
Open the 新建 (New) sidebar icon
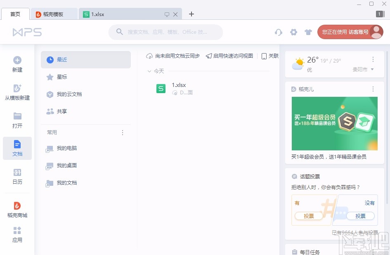click(x=17, y=64)
